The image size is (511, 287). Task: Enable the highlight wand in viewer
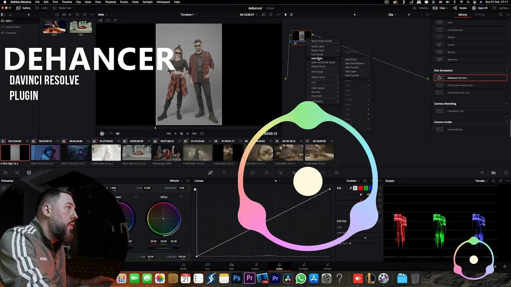[x=115, y=20]
